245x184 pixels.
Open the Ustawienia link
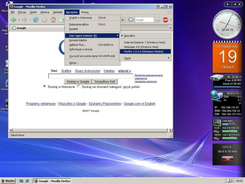[x=141, y=78]
